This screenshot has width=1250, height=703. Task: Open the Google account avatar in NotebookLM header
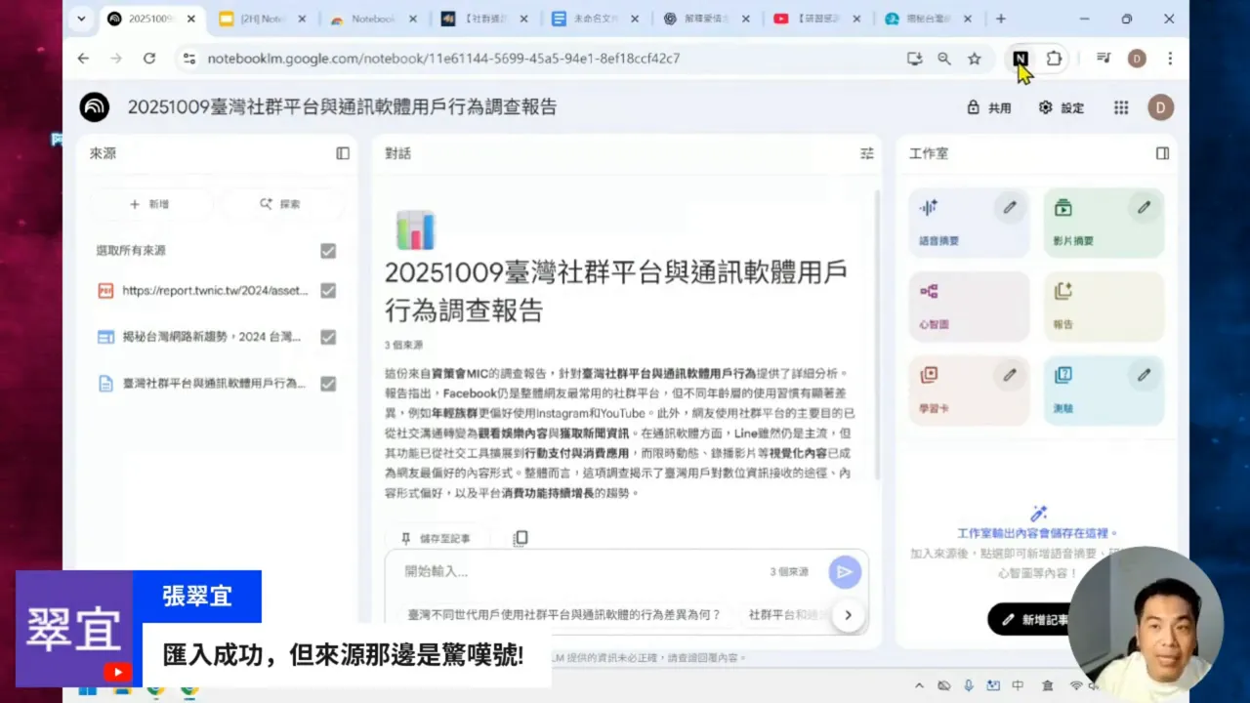click(x=1161, y=107)
